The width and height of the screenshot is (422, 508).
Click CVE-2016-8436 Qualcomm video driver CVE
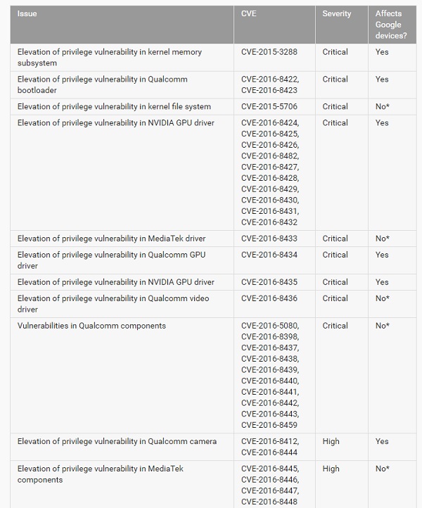pyautogui.click(x=269, y=298)
